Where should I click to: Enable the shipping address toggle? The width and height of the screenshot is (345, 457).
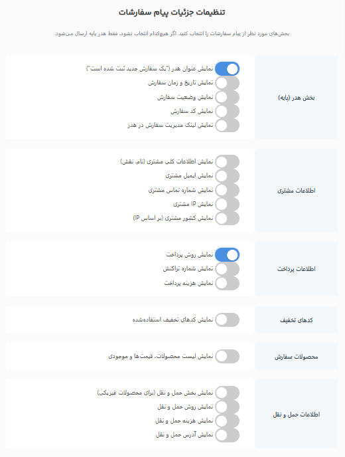[227, 435]
